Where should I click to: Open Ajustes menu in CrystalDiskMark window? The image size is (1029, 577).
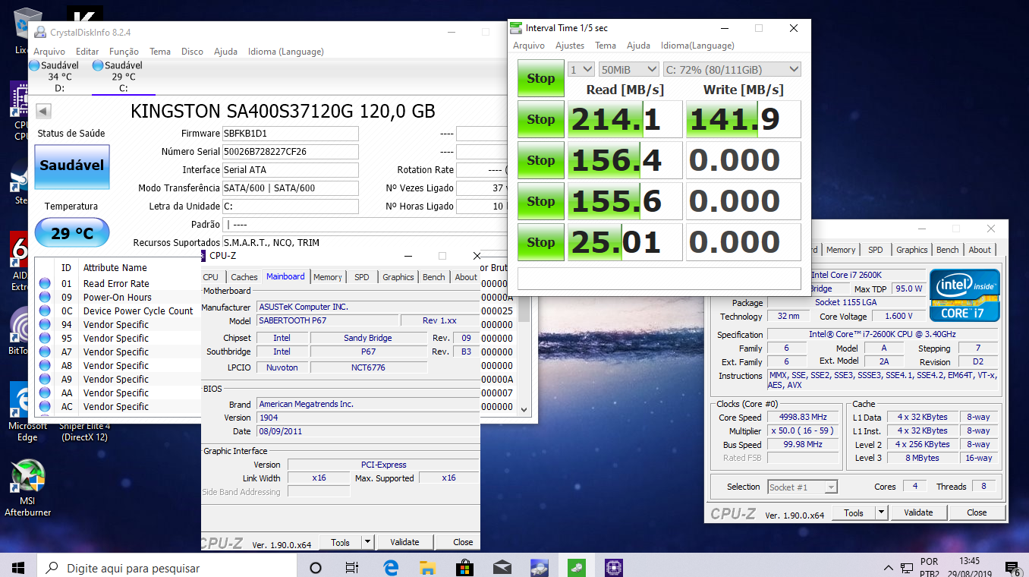(x=570, y=46)
